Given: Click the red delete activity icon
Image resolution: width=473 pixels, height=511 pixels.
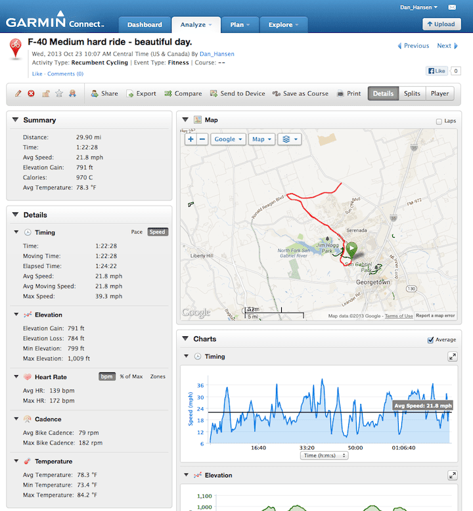Looking at the screenshot, I should click(32, 93).
